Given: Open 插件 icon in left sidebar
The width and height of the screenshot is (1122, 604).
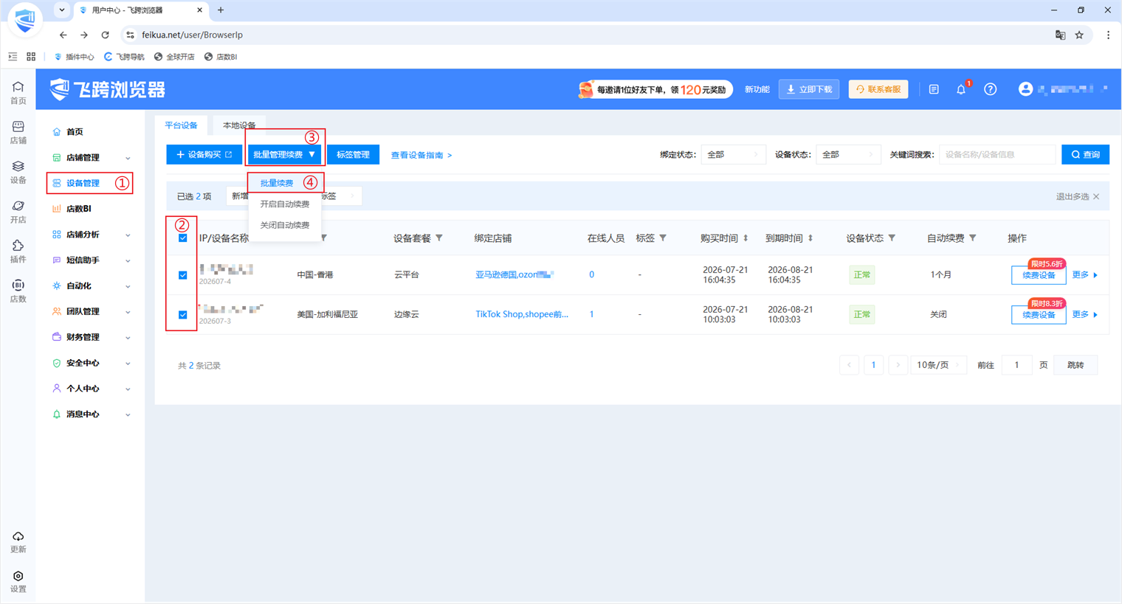Looking at the screenshot, I should coord(18,251).
